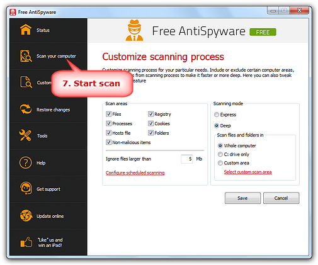The width and height of the screenshot is (318, 265).
Task: Select Whole computer radio option
Action: point(220,145)
